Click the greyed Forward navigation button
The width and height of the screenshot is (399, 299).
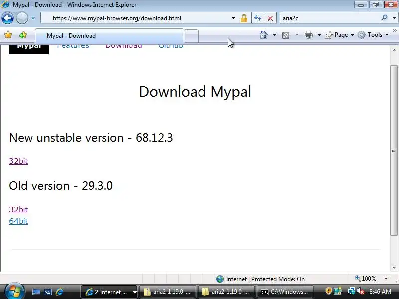(x=22, y=18)
